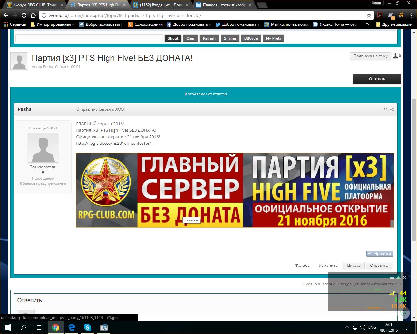Click the Изменить edit link
This screenshot has width=417, height=334.
(328, 266)
